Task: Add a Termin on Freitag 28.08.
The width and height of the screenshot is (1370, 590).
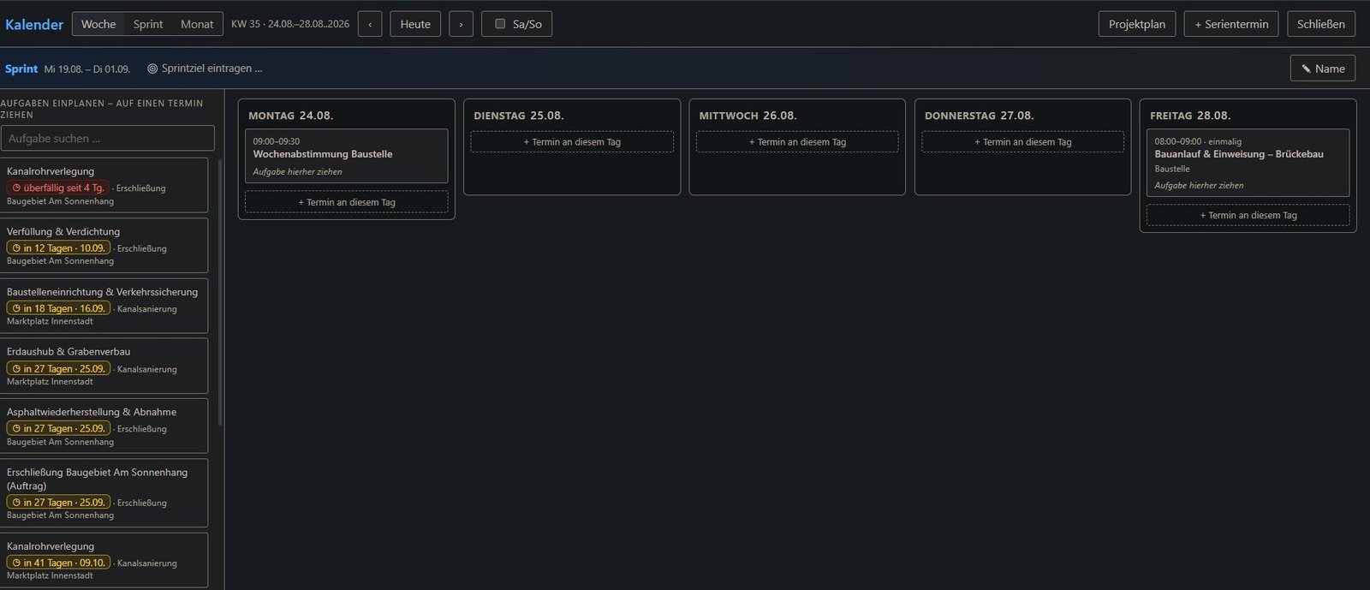Action: 1248,215
